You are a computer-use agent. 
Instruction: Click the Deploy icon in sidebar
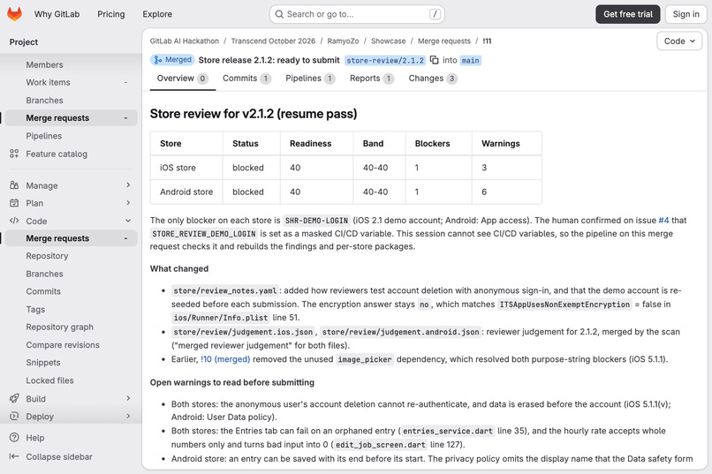[14, 417]
